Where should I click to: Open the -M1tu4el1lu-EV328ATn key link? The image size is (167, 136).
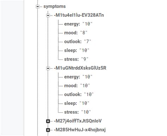pos(79,15)
